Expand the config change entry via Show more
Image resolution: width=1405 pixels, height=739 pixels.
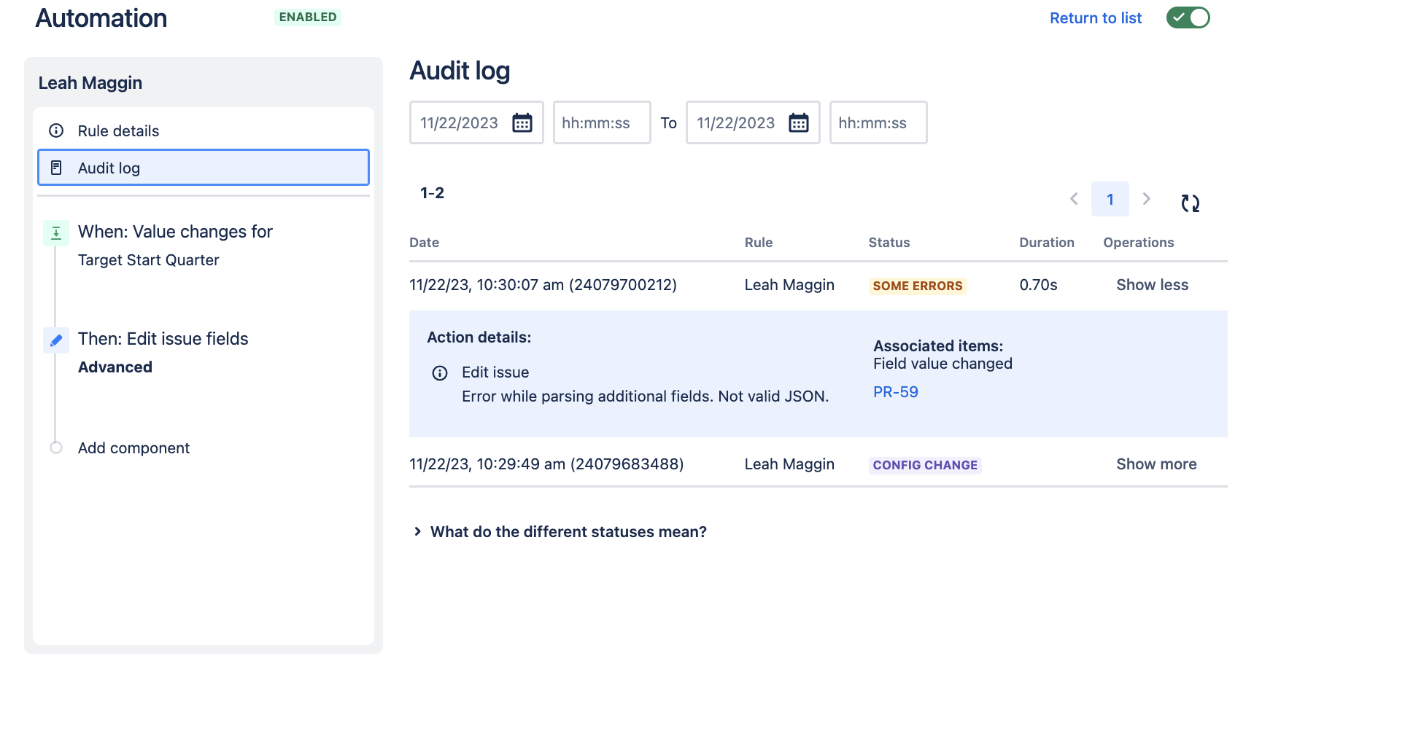1156,464
